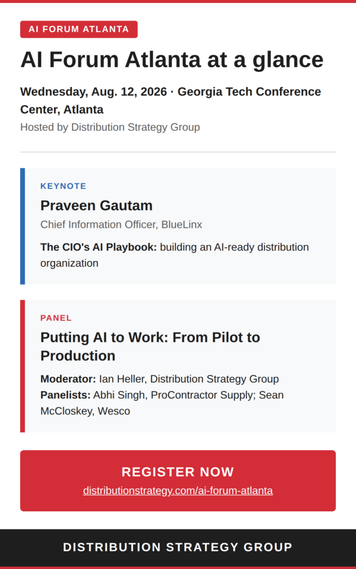Click the DISTRIBUTION STRATEGY GROUP footer bar

point(178,547)
